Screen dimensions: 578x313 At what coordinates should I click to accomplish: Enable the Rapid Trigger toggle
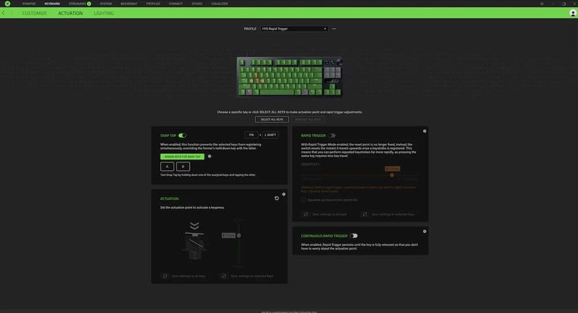tap(332, 136)
